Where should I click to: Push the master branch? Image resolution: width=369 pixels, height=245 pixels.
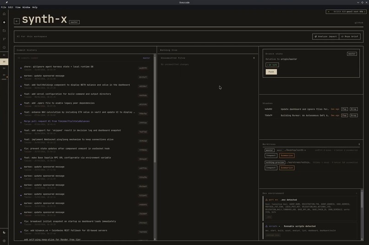(271, 72)
